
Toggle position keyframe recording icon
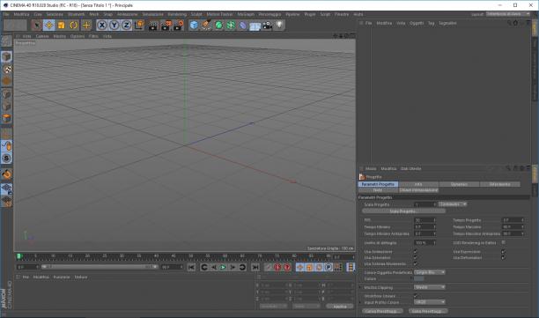(x=299, y=267)
